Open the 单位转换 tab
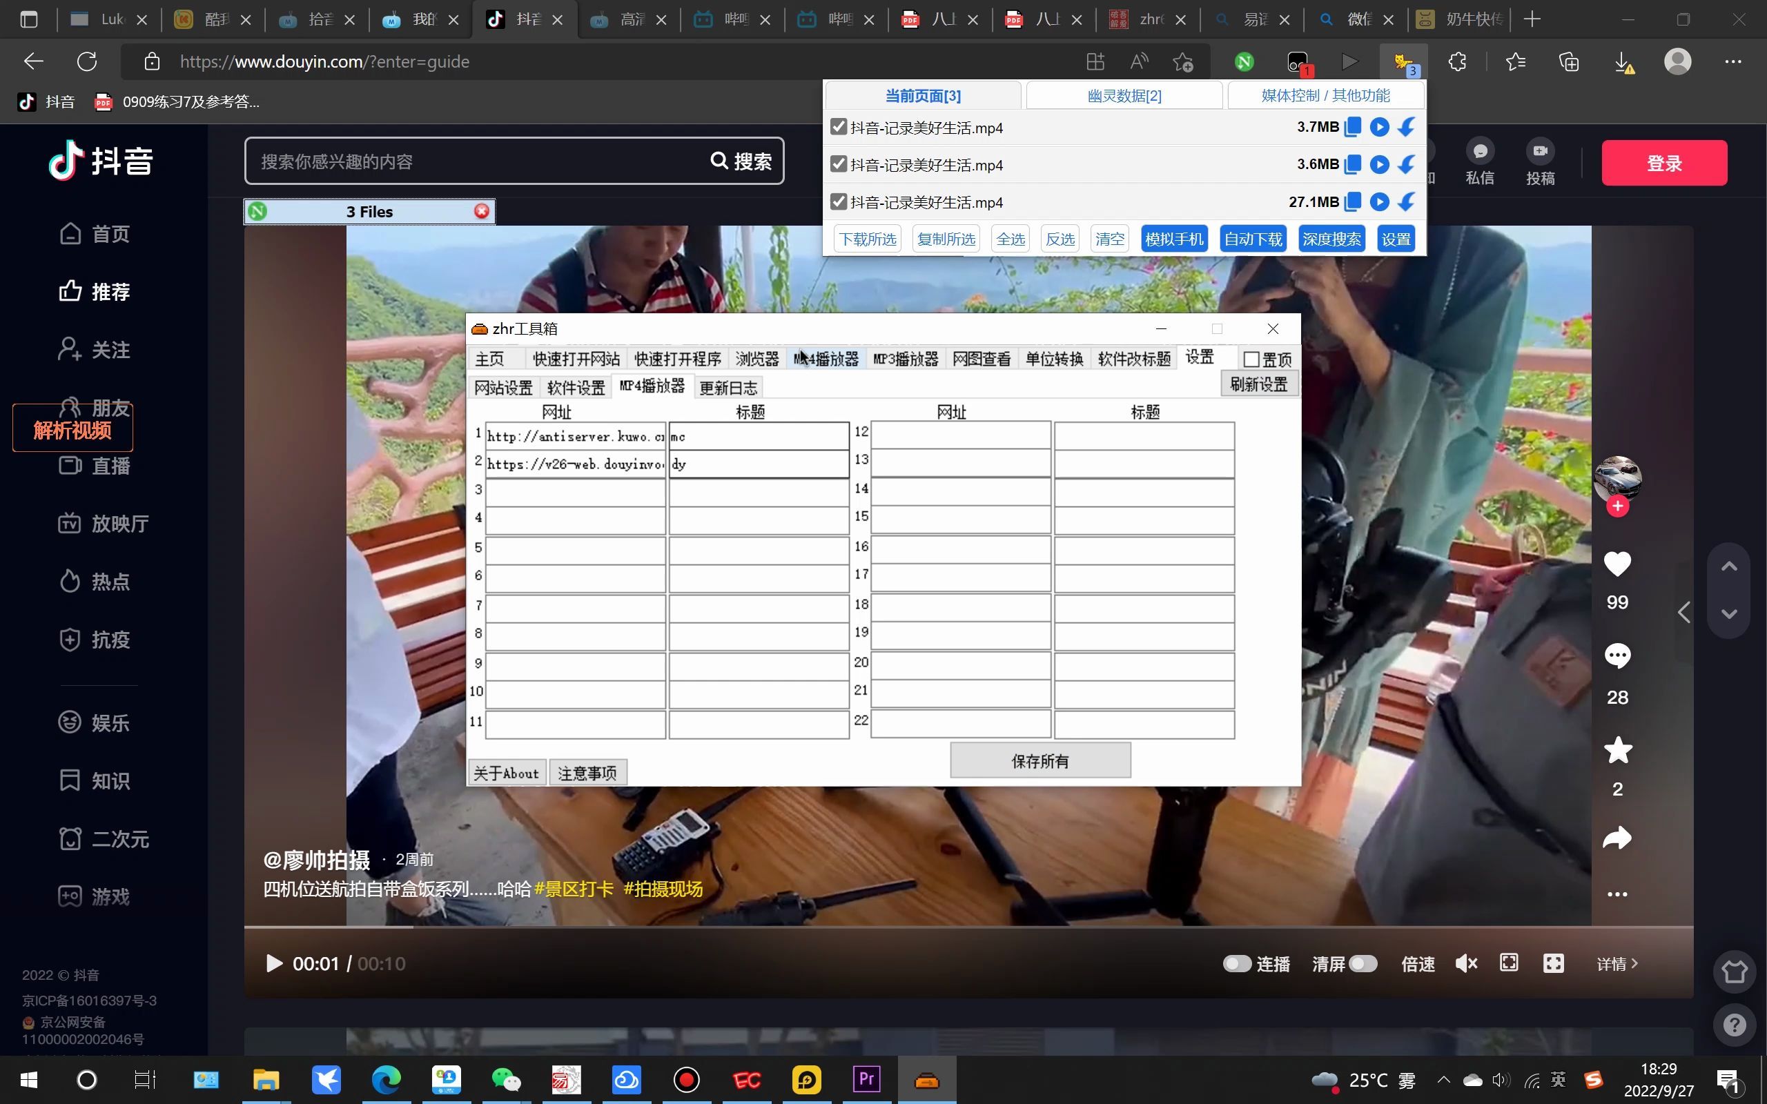Screen dimensions: 1767x1104 point(1053,359)
